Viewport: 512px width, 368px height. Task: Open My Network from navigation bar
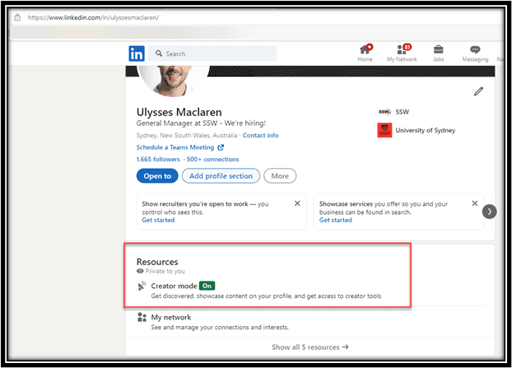402,50
